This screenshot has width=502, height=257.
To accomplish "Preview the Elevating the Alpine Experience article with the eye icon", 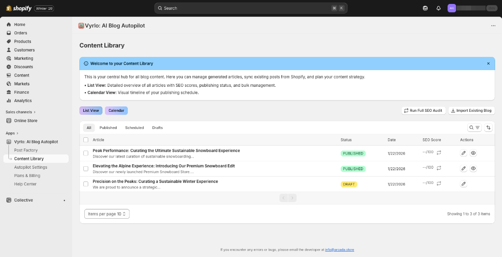I will coord(473,169).
